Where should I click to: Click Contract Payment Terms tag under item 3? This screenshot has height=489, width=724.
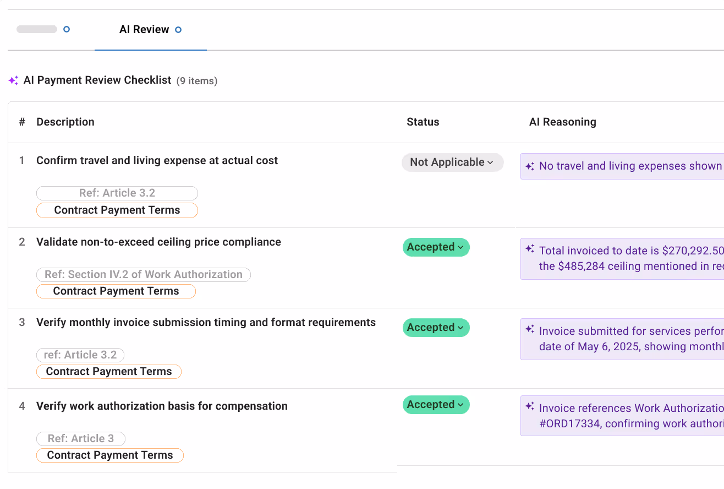coord(108,372)
